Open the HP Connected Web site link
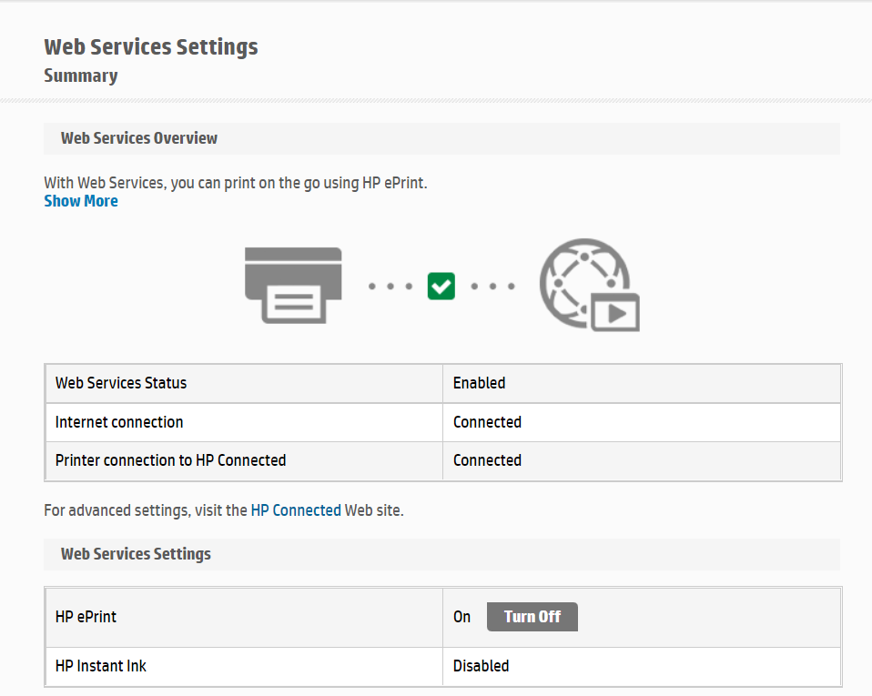 tap(295, 510)
